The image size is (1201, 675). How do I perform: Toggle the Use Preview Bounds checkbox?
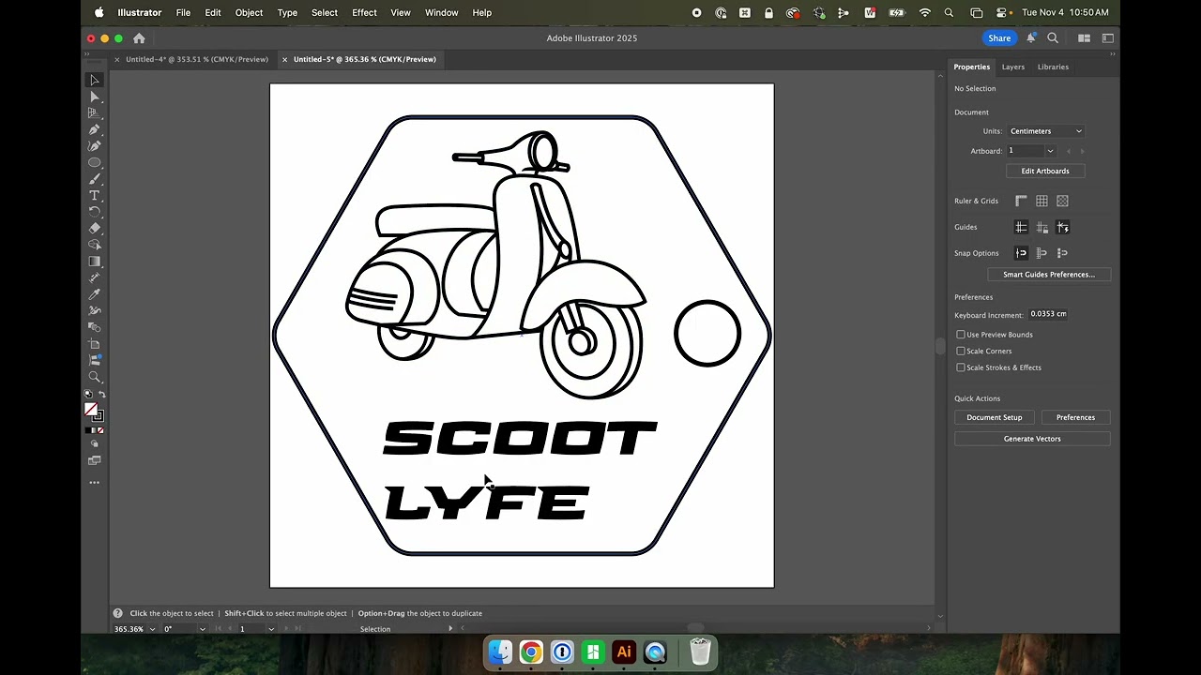pos(960,335)
